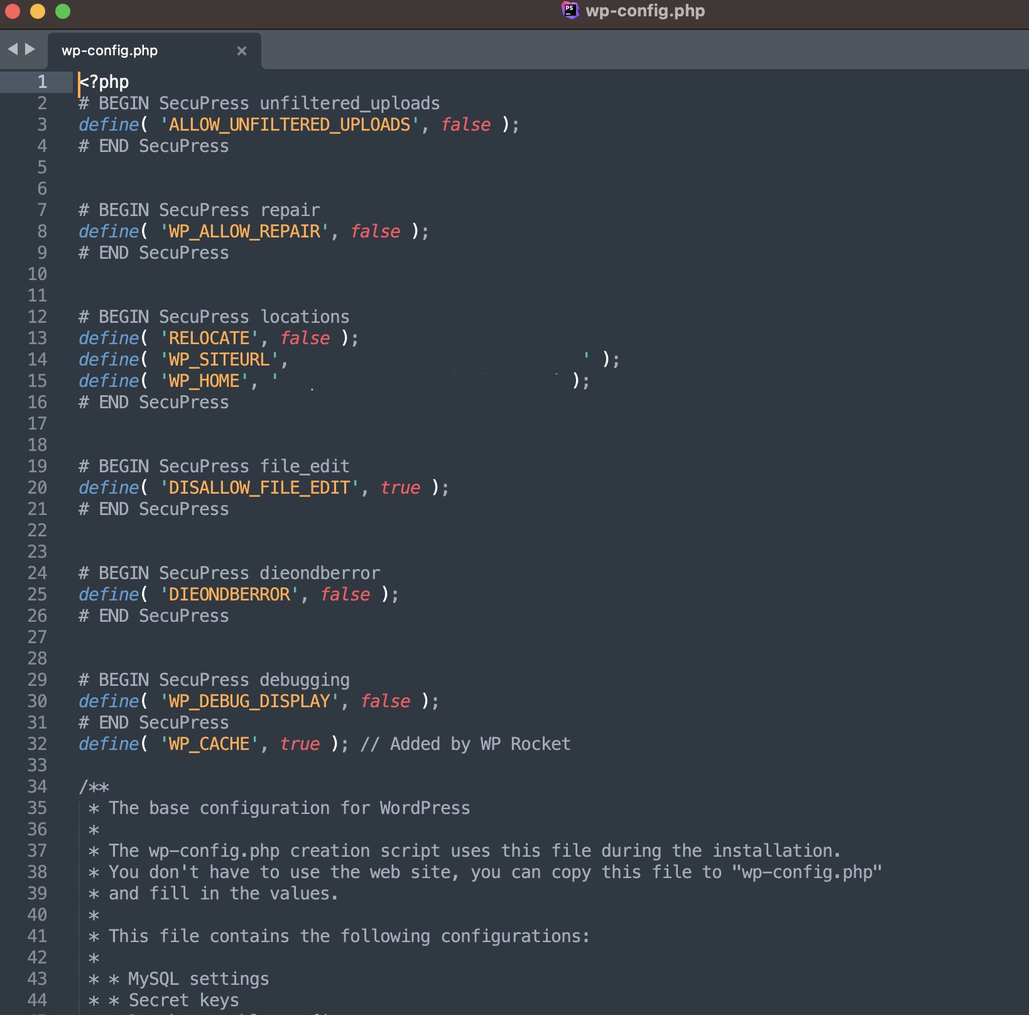The width and height of the screenshot is (1029, 1015).
Task: Click comment '# BEGIN SecuPress locations'
Action: pos(214,317)
